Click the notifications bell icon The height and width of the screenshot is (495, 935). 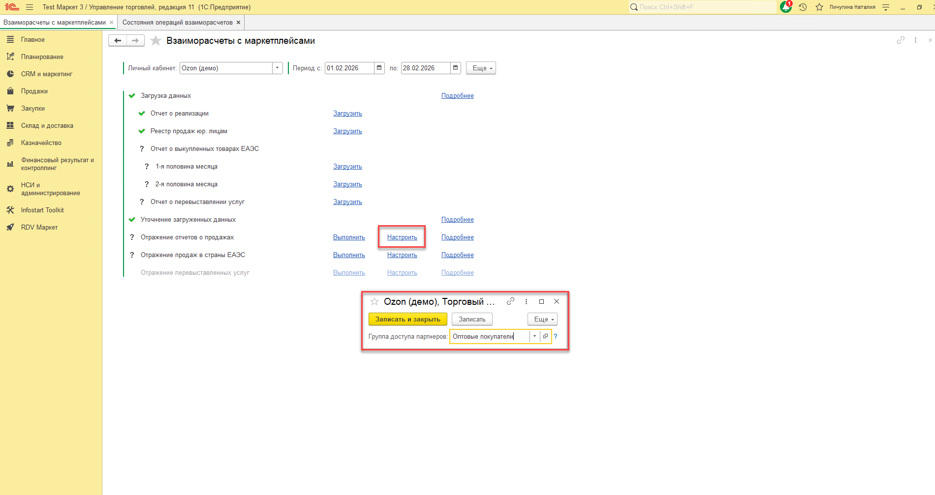786,7
